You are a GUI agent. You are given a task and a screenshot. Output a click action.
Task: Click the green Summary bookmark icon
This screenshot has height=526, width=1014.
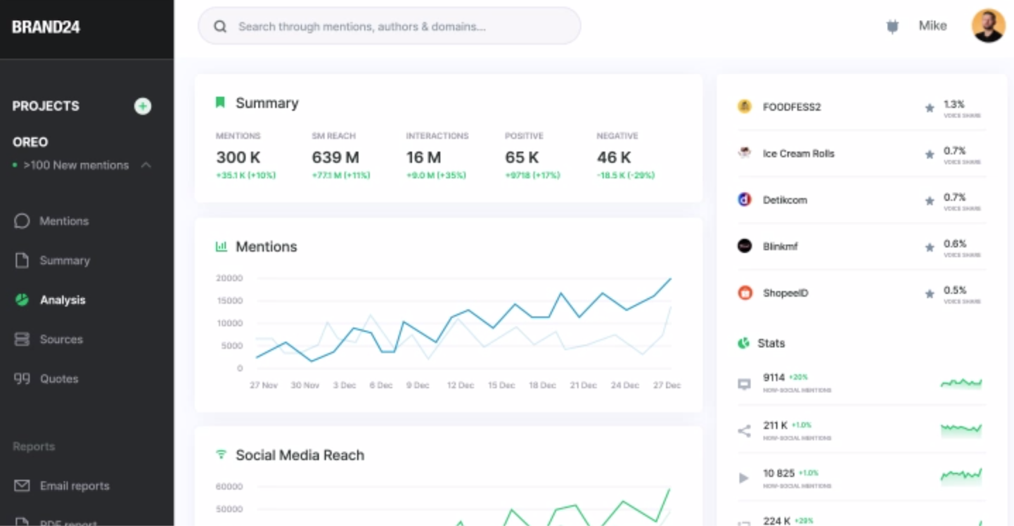[x=220, y=102]
